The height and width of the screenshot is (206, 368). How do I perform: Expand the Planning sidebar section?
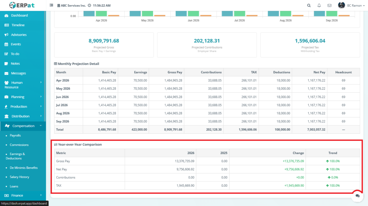point(22,97)
